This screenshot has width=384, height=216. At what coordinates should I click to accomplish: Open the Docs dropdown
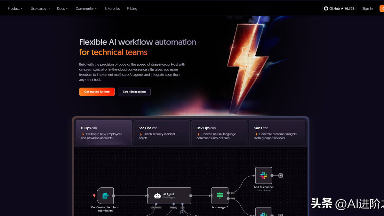coord(63,9)
